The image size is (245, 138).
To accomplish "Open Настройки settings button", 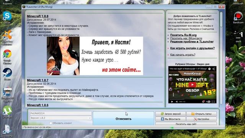I will tap(202, 119).
